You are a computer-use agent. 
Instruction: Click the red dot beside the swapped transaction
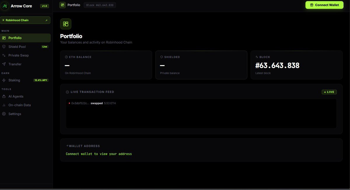(69, 103)
